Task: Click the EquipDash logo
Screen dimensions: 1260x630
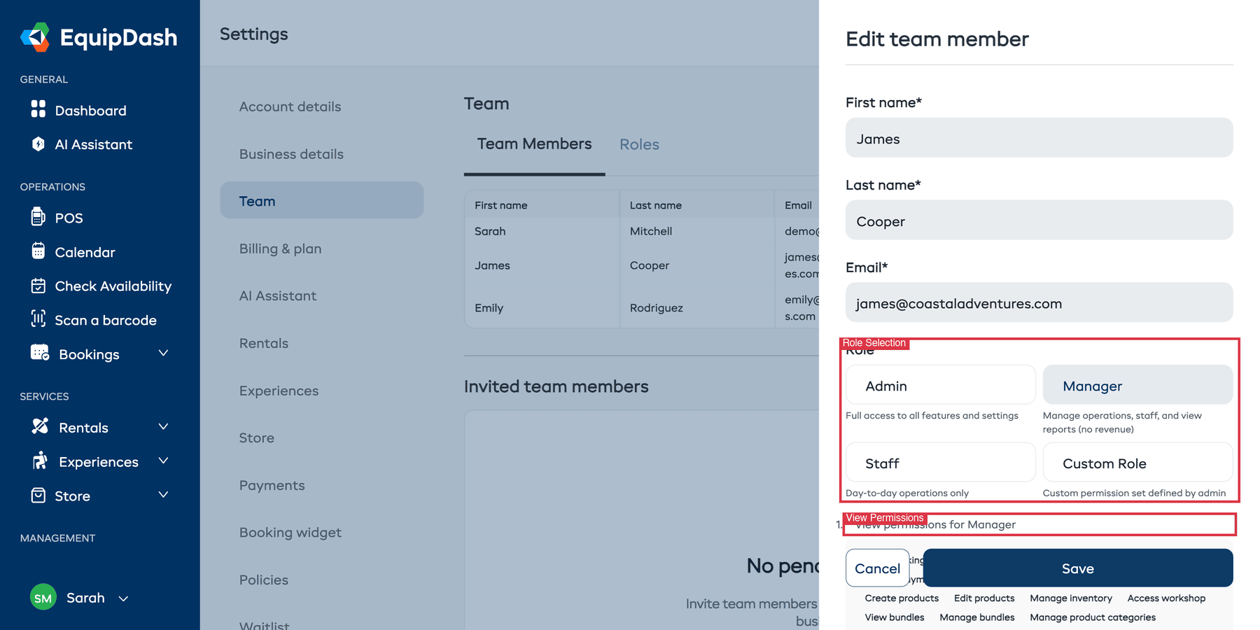Action: point(99,37)
